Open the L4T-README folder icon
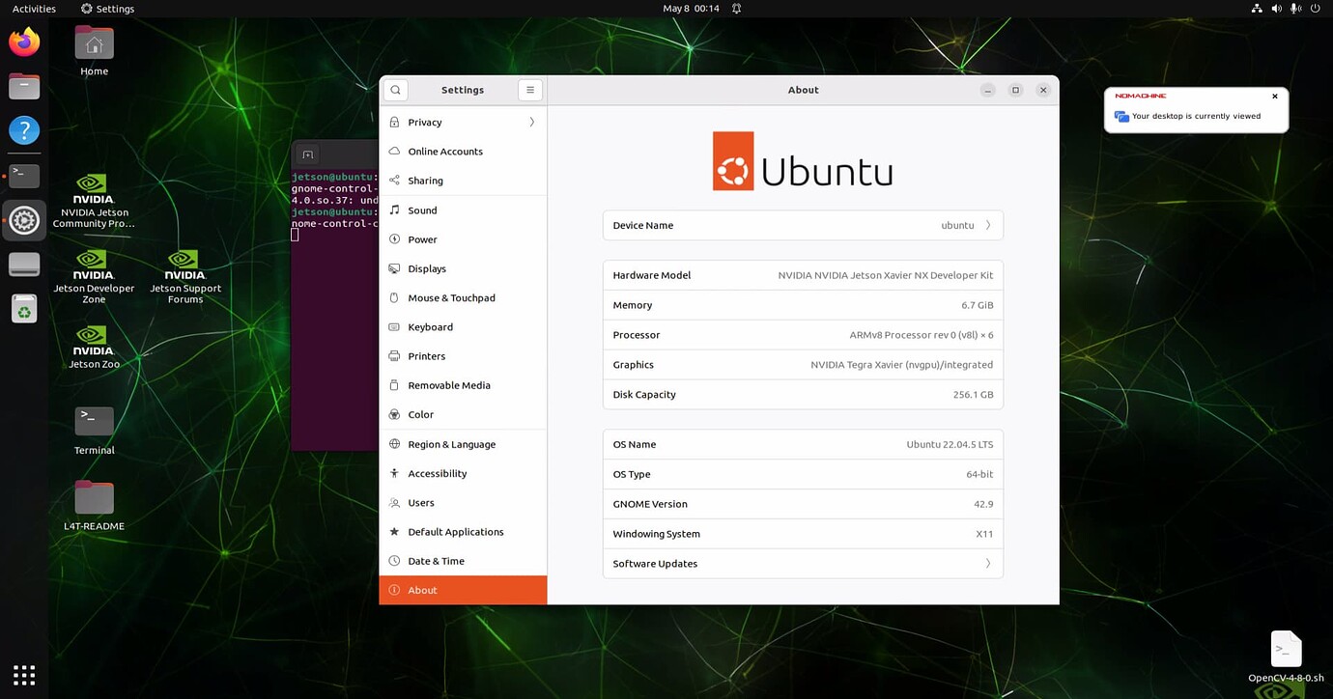The height and width of the screenshot is (699, 1333). 93,495
